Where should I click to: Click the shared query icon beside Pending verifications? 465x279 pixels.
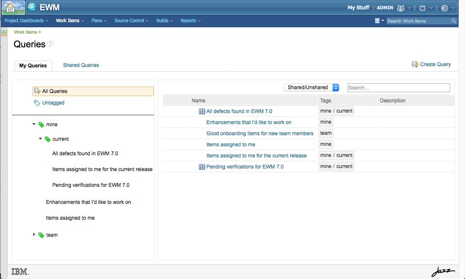point(201,166)
